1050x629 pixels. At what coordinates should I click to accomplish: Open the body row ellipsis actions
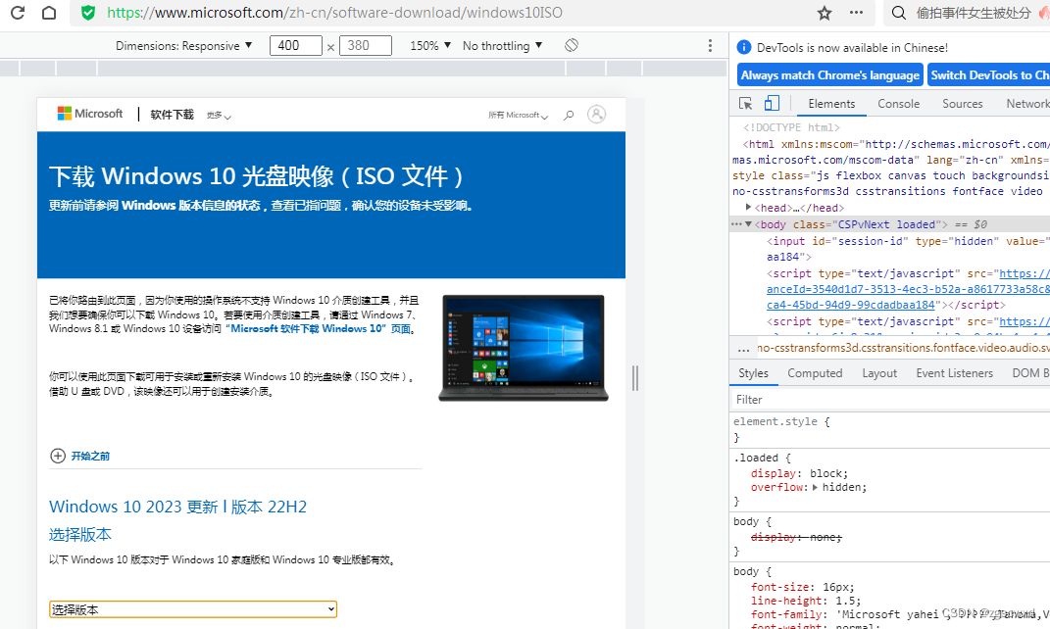[x=736, y=224]
